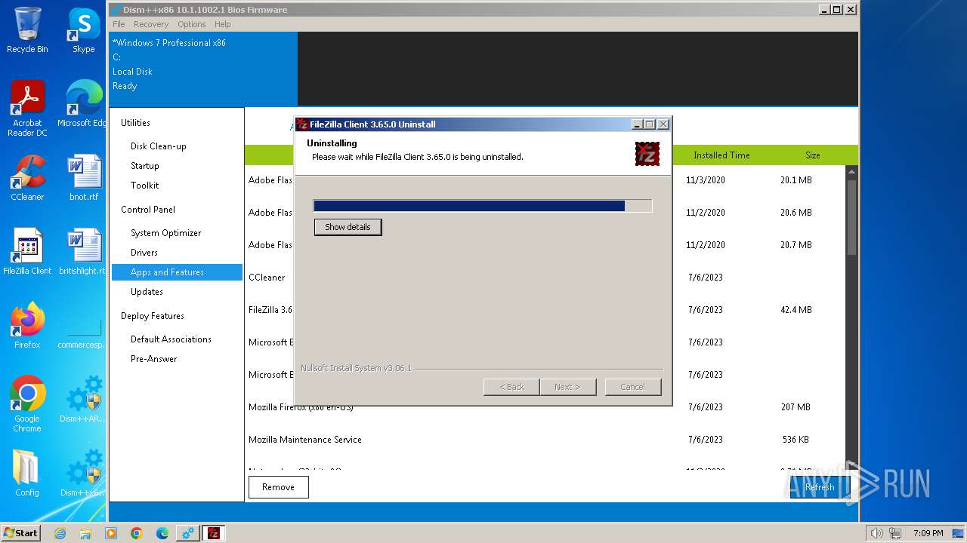Image resolution: width=967 pixels, height=543 pixels.
Task: Click the Installed Time column header
Action: click(x=721, y=155)
